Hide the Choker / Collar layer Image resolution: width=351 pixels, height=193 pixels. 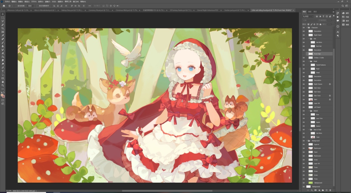click(x=304, y=58)
